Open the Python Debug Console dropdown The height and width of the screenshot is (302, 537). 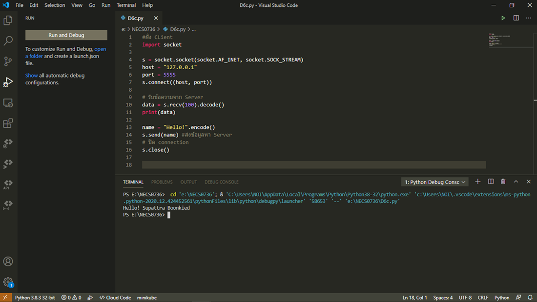435,182
